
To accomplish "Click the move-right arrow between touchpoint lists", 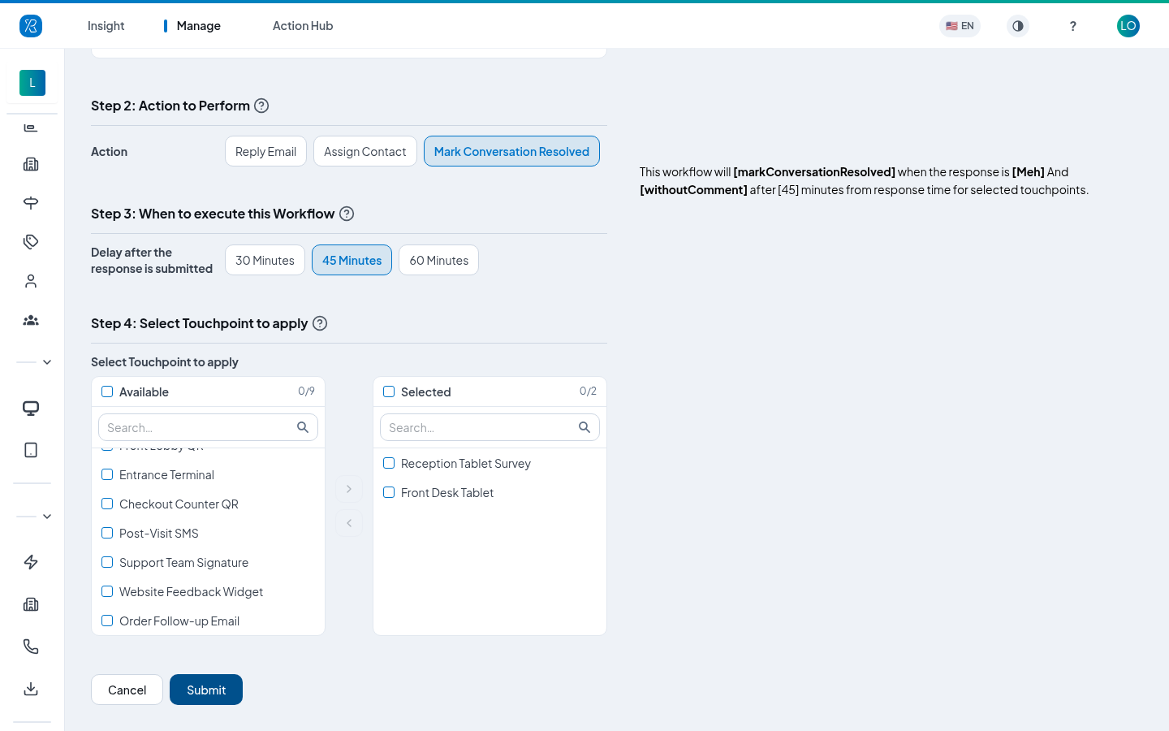I will [x=349, y=489].
